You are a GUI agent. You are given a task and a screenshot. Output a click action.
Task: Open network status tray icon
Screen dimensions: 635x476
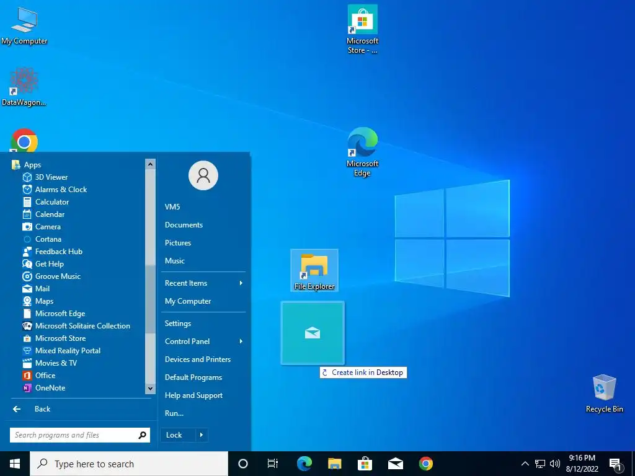[540, 464]
